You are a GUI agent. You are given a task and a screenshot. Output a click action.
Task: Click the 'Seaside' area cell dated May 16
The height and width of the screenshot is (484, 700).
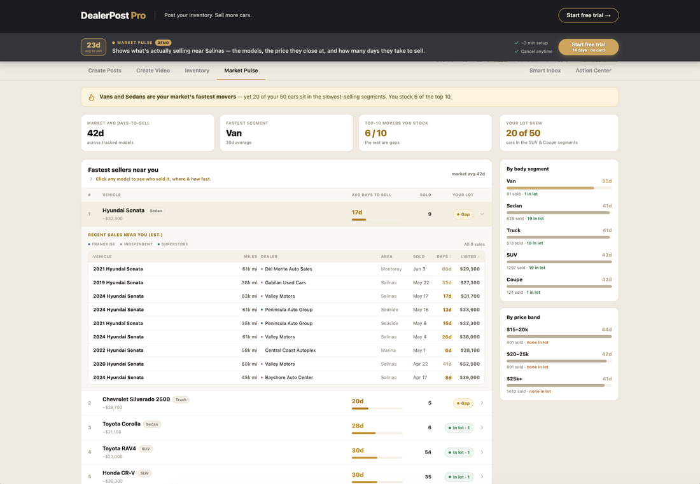tap(389, 310)
